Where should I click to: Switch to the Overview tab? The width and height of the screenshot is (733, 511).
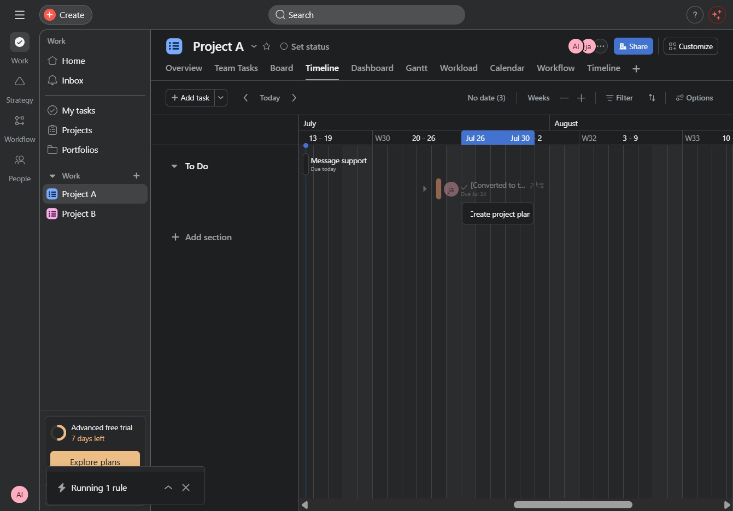tap(184, 68)
